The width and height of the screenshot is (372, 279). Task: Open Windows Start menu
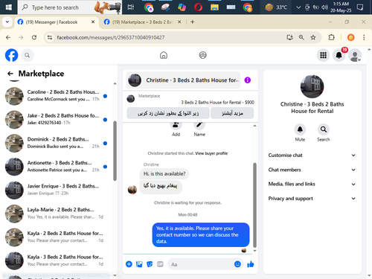click(x=9, y=7)
